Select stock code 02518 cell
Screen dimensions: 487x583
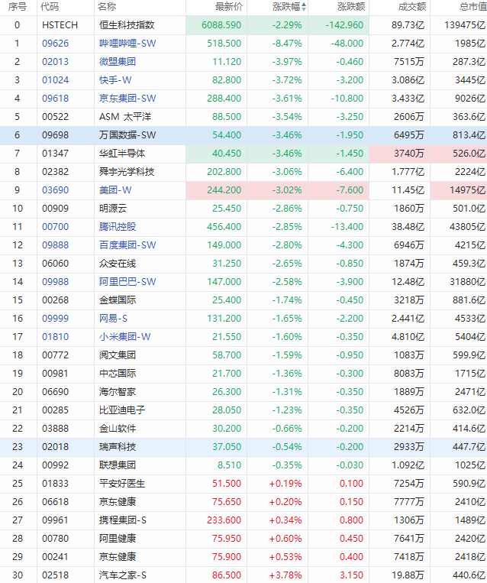[x=56, y=575]
